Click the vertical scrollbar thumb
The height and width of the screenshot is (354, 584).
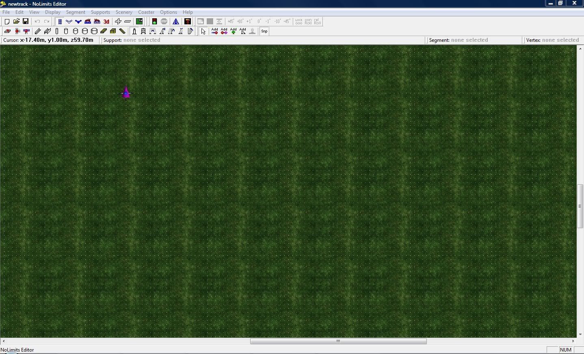tap(580, 206)
